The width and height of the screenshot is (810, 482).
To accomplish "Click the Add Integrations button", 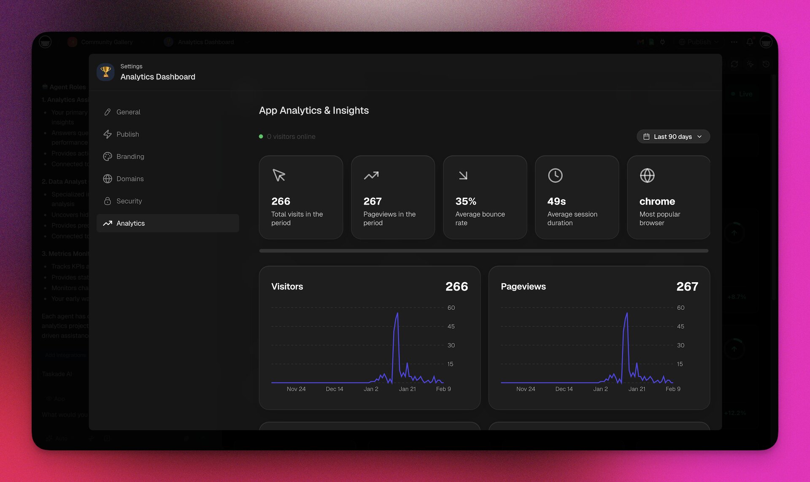I will (x=65, y=355).
